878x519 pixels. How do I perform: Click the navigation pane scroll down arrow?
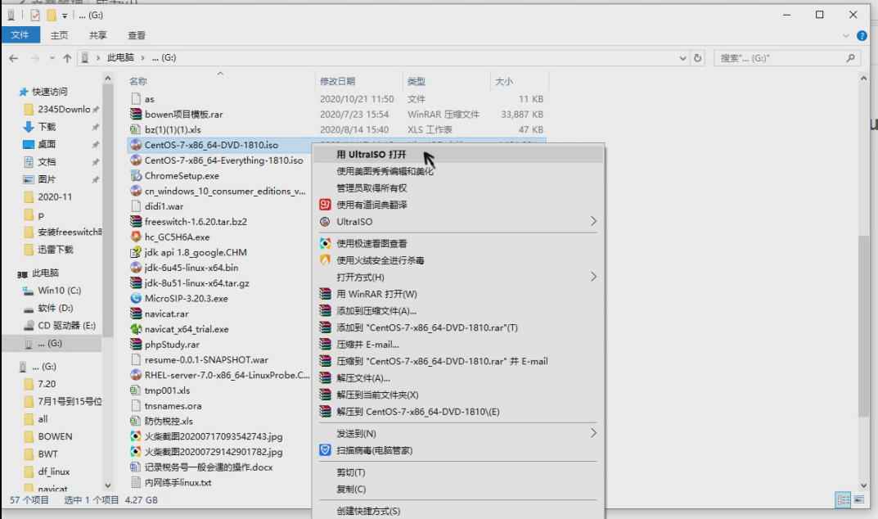[107, 485]
